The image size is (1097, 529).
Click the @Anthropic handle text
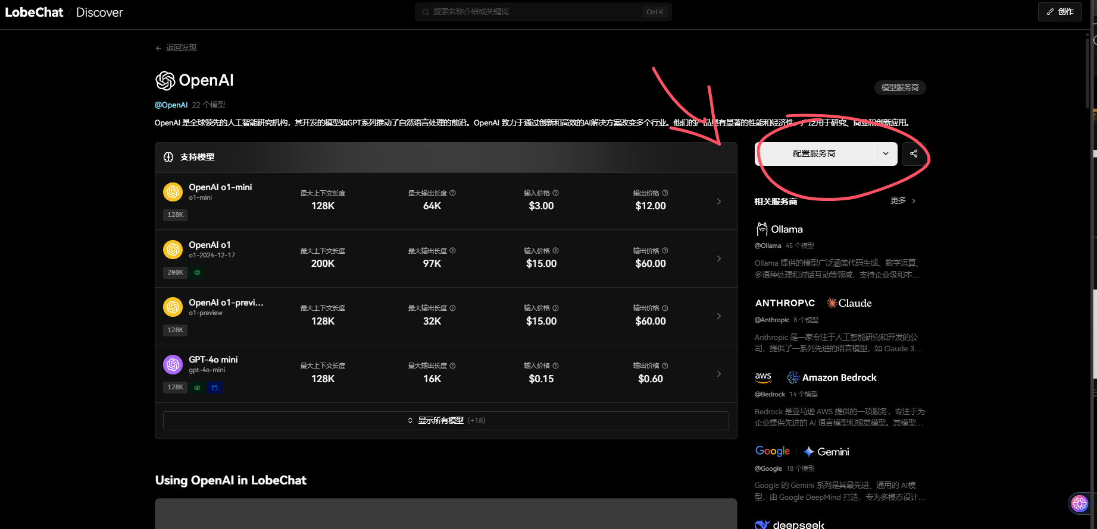coord(772,320)
